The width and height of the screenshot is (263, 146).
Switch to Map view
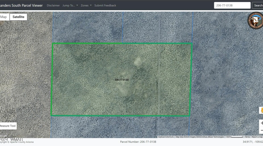click(4, 17)
